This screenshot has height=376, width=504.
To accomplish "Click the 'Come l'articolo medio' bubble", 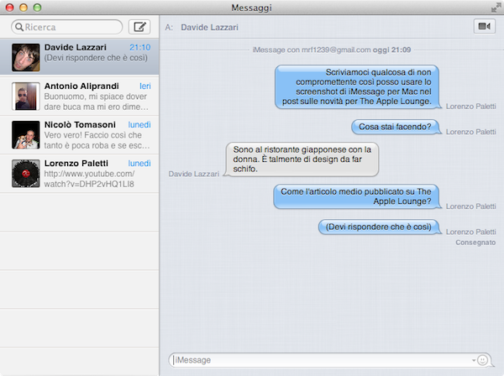I will pyautogui.click(x=356, y=196).
